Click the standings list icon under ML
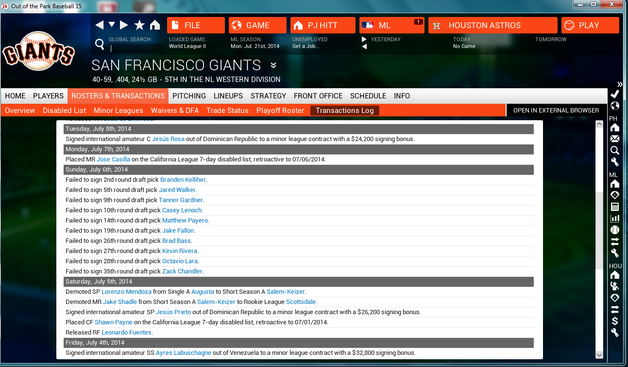Screen dimensions: 628x367 pyautogui.click(x=614, y=207)
